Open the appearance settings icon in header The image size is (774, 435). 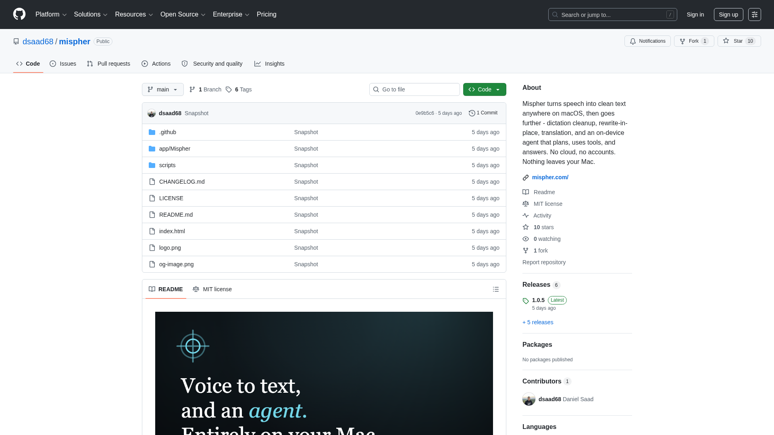tap(754, 14)
